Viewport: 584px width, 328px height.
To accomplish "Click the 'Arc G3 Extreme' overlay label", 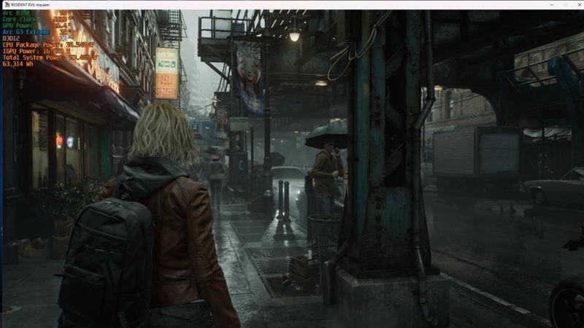I will (26, 32).
